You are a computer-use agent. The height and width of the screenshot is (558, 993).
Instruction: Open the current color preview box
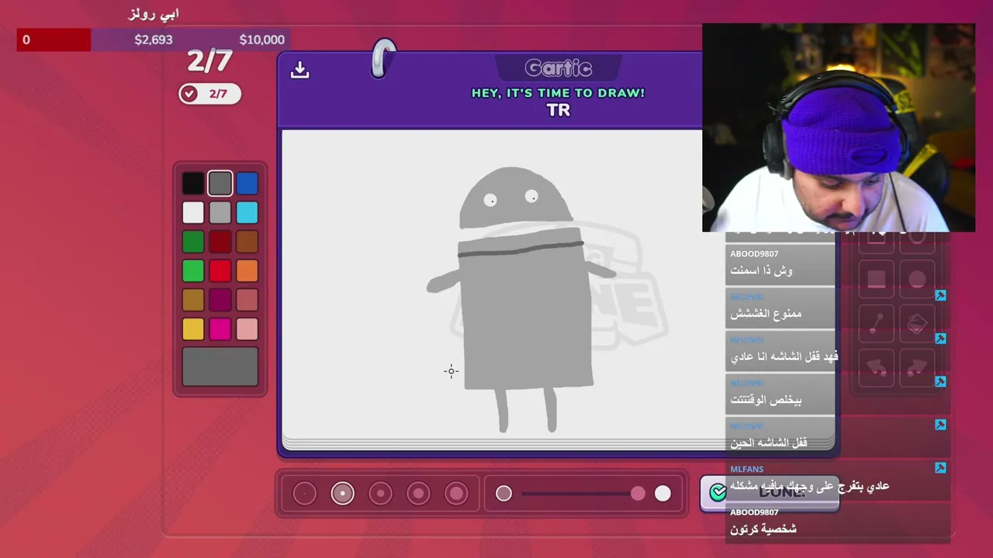pyautogui.click(x=220, y=367)
